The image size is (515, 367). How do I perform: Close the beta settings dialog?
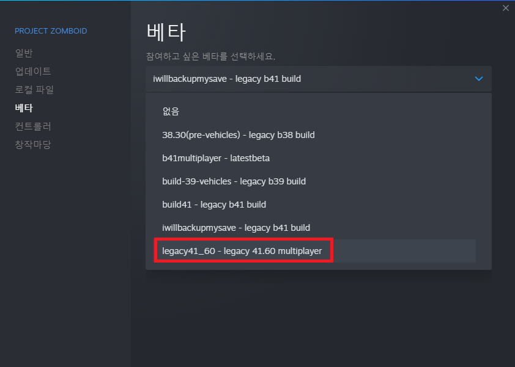(506, 8)
